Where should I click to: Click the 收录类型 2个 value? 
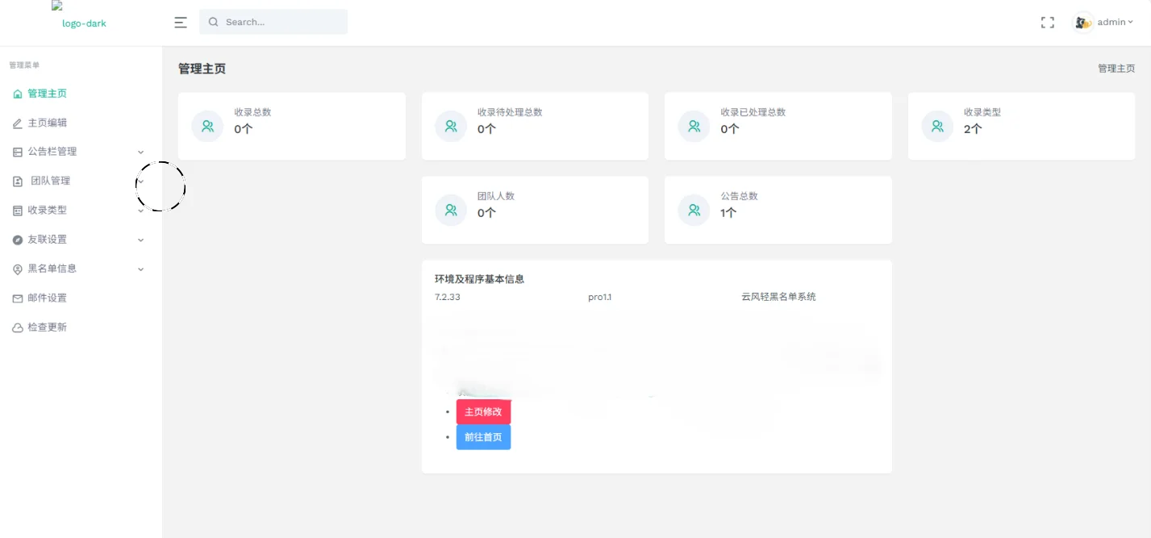(973, 129)
